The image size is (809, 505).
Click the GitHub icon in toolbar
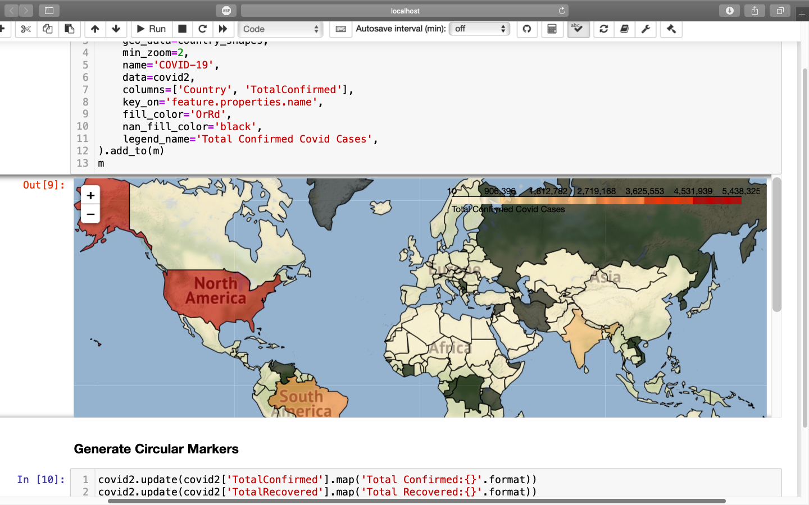[527, 29]
